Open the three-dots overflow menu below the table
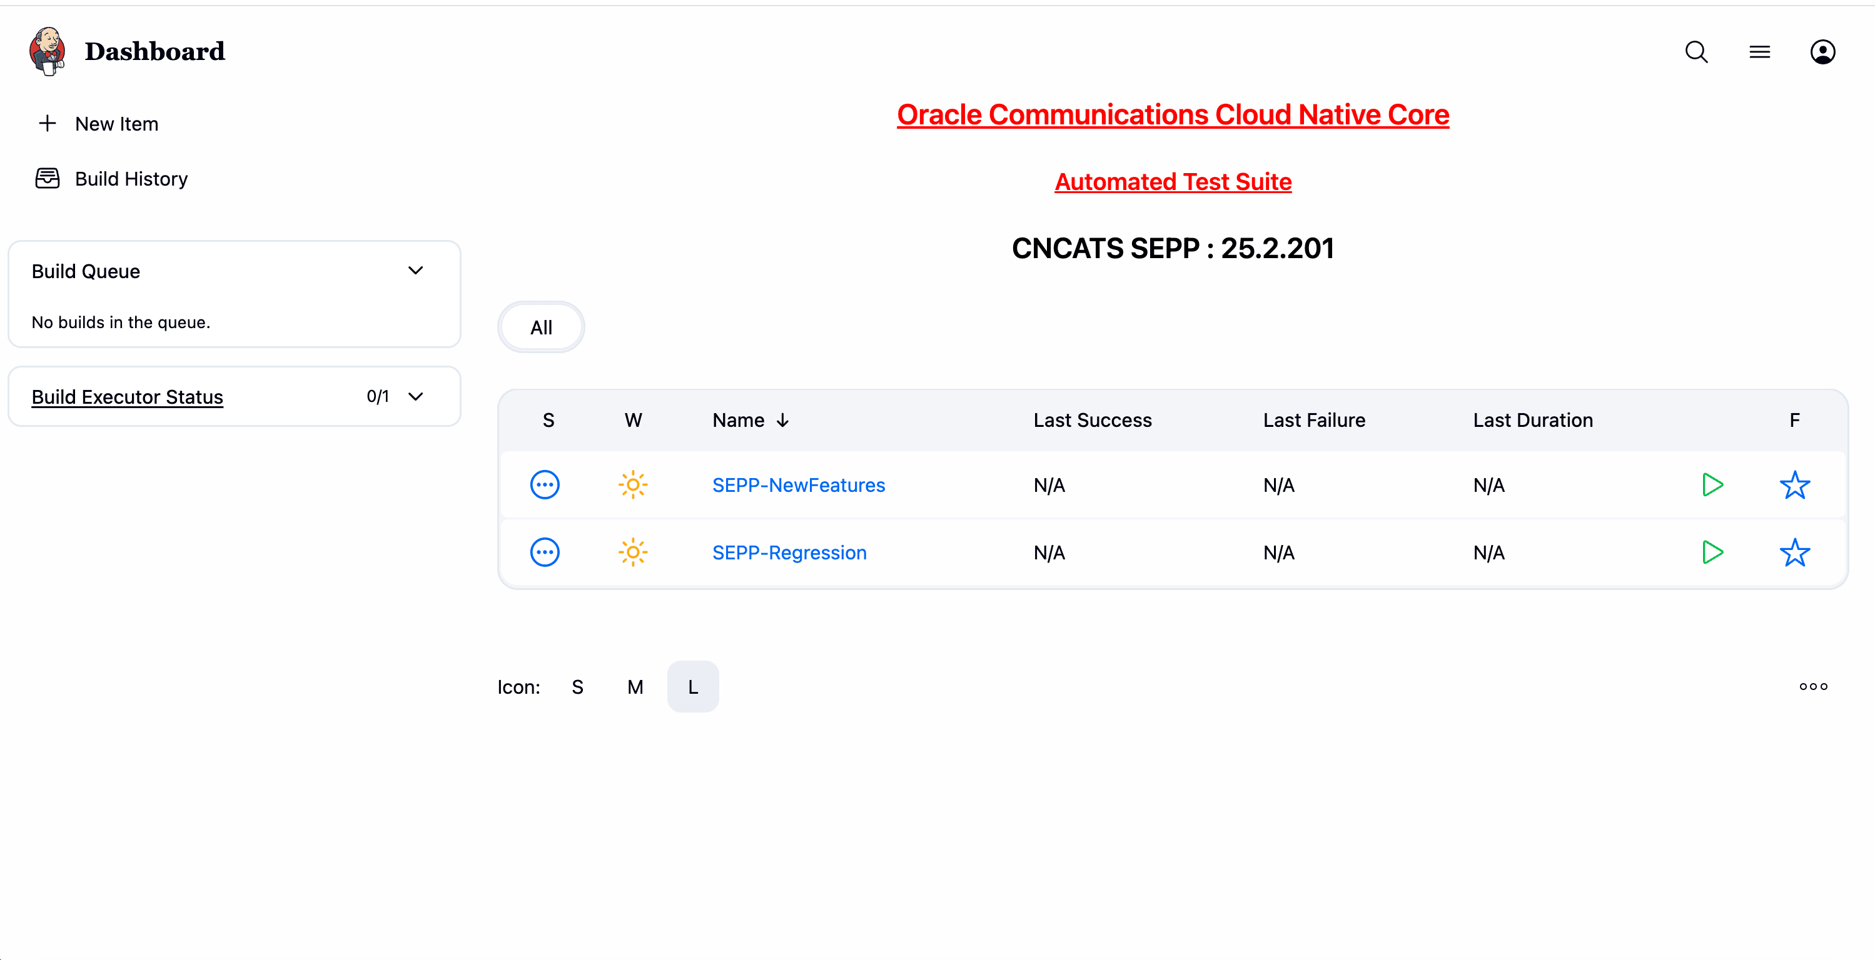This screenshot has width=1875, height=960. click(x=1813, y=686)
